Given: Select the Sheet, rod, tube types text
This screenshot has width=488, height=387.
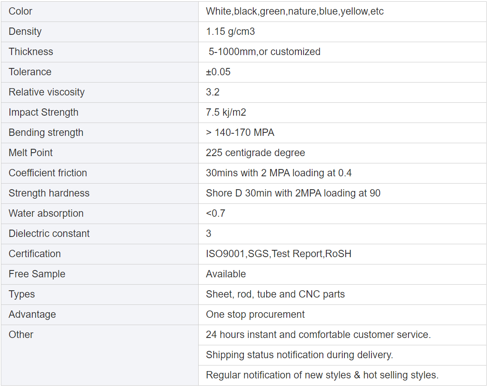Looking at the screenshot, I should [x=275, y=295].
